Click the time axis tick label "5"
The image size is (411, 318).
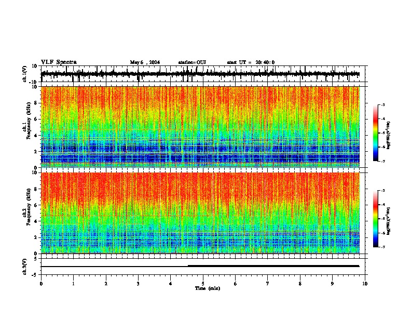(x=203, y=284)
